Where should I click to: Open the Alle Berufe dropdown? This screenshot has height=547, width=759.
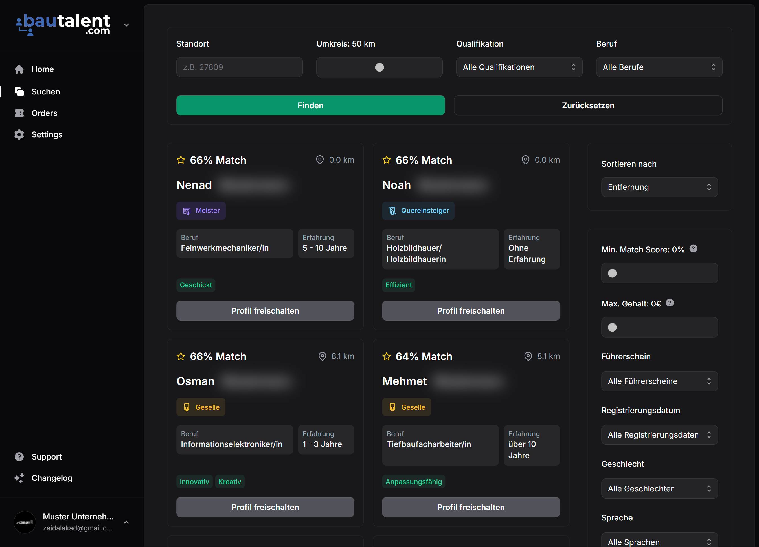(659, 67)
